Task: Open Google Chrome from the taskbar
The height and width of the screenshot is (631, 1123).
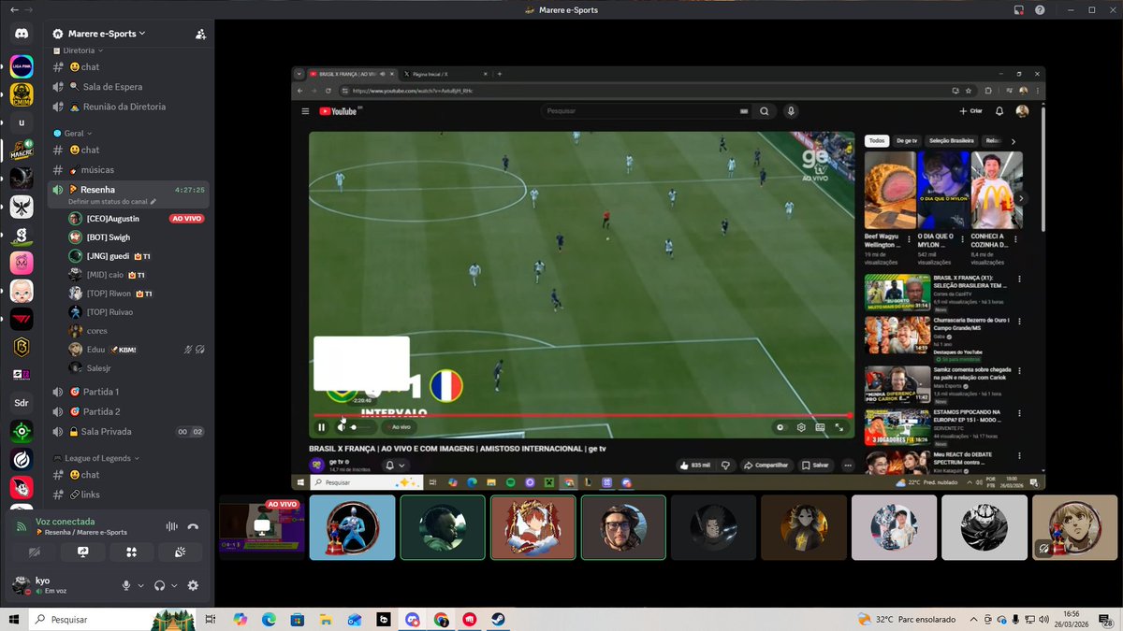Action: coord(441,619)
